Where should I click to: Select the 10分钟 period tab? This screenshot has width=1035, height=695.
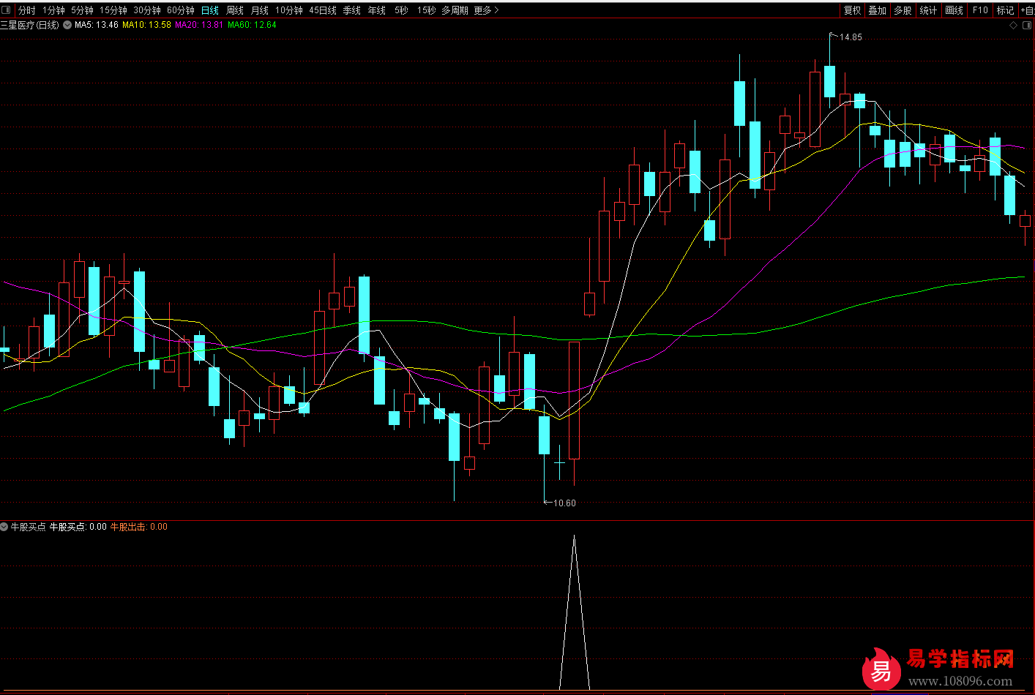(289, 10)
